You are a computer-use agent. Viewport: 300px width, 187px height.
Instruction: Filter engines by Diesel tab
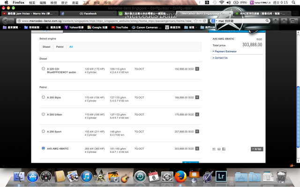click(x=46, y=47)
